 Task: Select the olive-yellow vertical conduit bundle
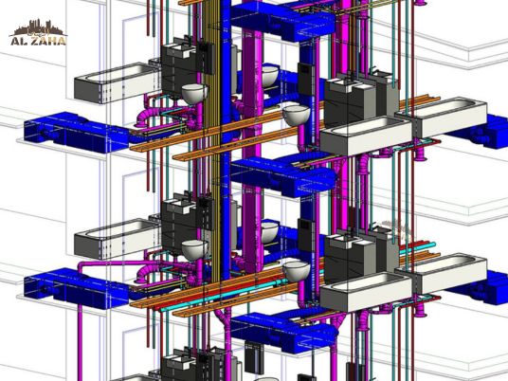point(211,162)
